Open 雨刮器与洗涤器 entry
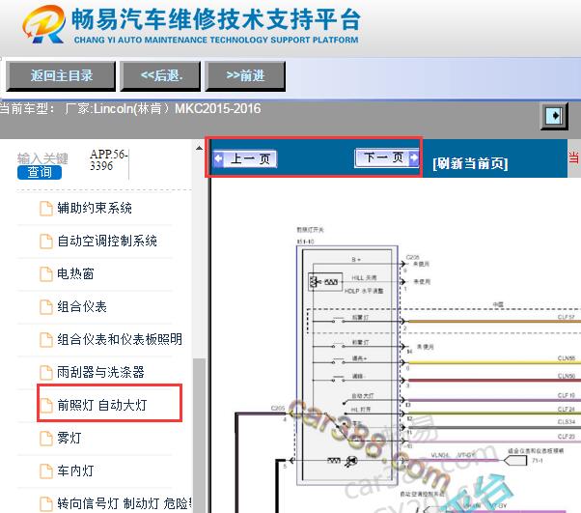The image size is (581, 513). tap(100, 372)
